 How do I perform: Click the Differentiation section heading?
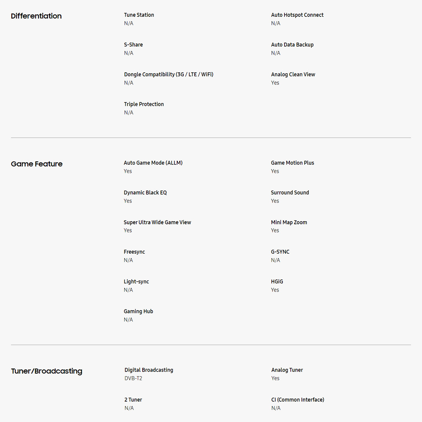pyautogui.click(x=36, y=16)
